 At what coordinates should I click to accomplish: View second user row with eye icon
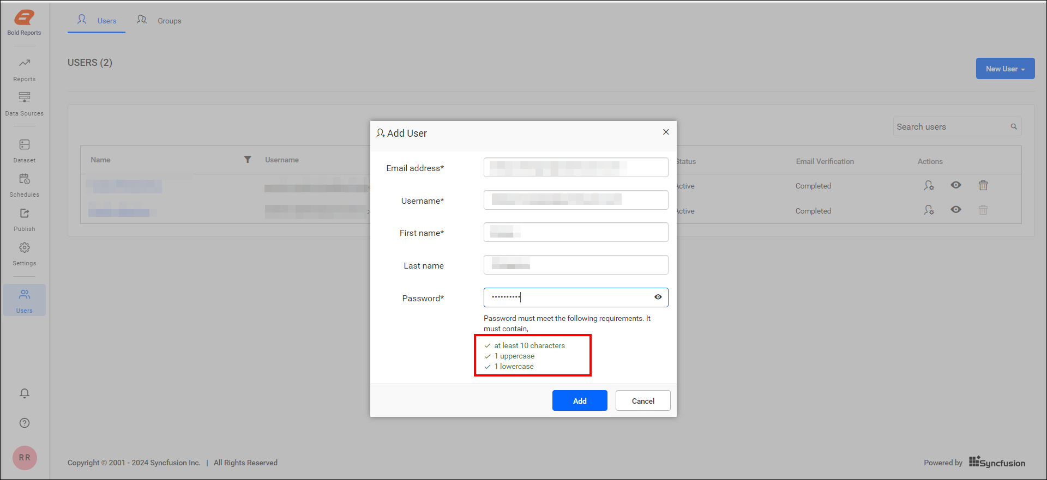[x=956, y=209]
